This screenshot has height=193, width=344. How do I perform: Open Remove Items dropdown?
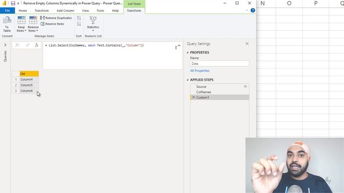(33, 24)
